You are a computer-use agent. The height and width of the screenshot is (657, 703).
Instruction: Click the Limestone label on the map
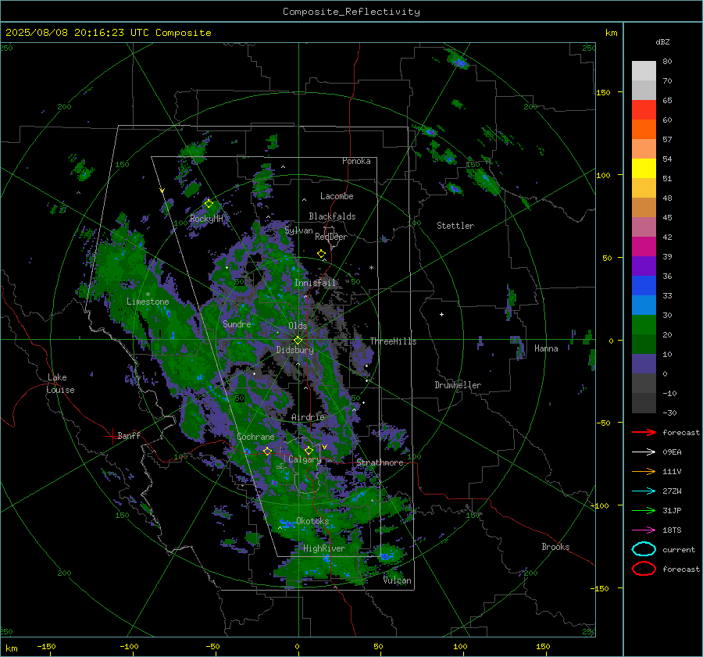[x=148, y=302]
